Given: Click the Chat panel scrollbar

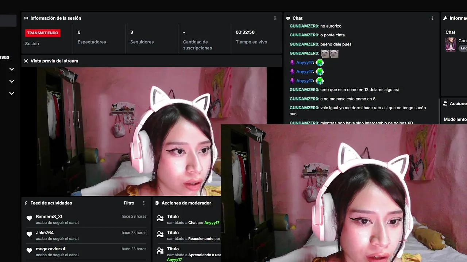Looking at the screenshot, I should coord(439,111).
